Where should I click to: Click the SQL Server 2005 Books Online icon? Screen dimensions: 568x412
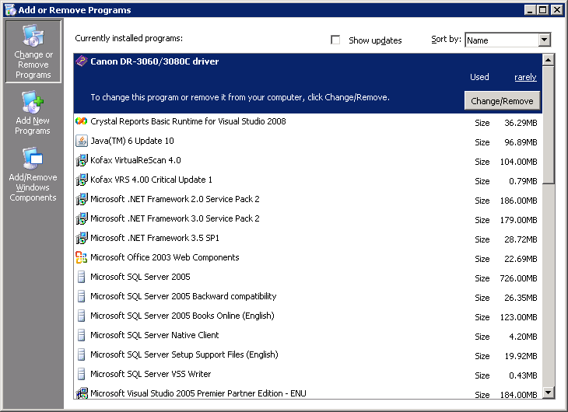82,316
